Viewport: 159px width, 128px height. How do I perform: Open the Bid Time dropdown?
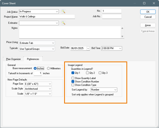point(112,48)
